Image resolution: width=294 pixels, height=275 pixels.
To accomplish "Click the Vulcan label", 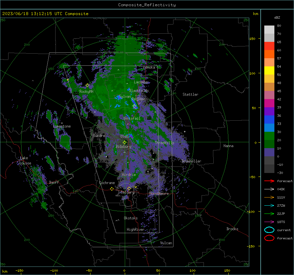I will coord(166,243).
